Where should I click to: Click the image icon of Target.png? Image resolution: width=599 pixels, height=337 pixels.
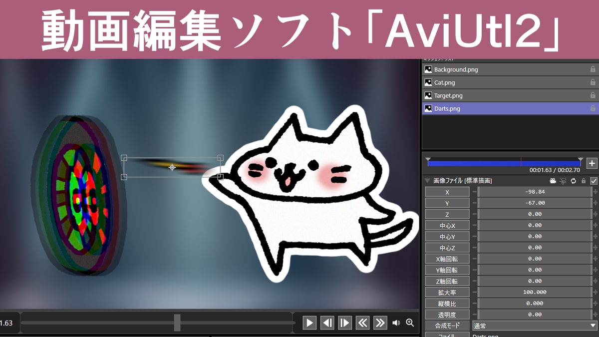(x=428, y=95)
